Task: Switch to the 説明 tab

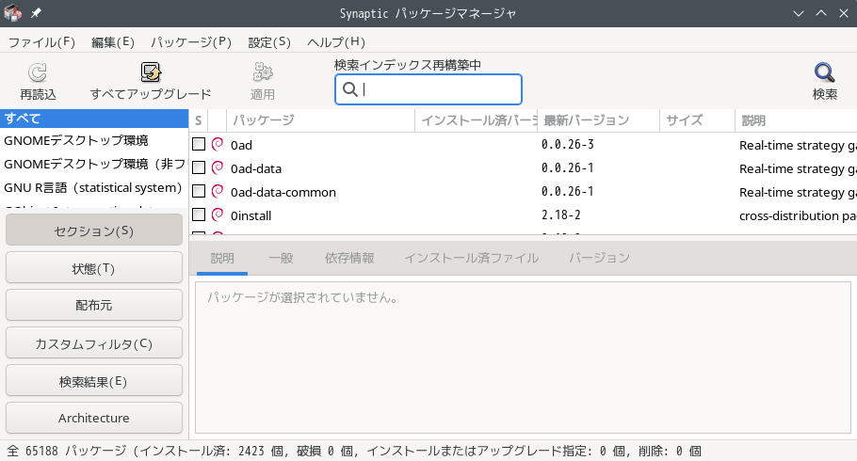Action: (222, 258)
